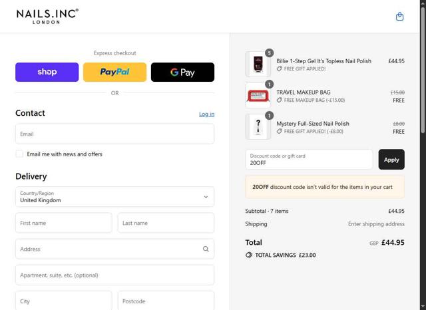Click Billie 1-Step Gel polish thumbnail
426x310 pixels.
[x=258, y=64]
